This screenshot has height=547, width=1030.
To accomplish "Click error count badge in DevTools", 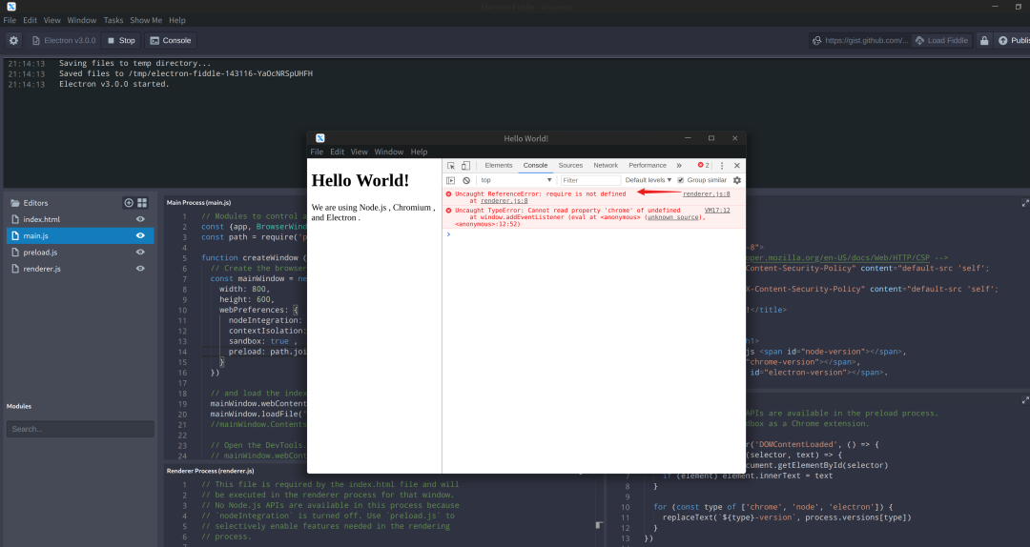I will [x=704, y=166].
